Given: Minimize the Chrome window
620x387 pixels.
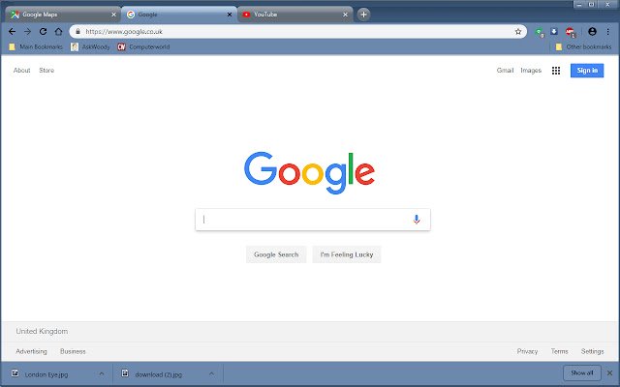Looking at the screenshot, I should click(579, 4).
